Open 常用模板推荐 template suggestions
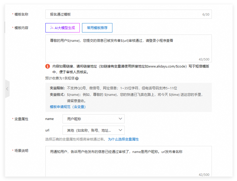Screen dimensions: 237x181 coord(97,28)
